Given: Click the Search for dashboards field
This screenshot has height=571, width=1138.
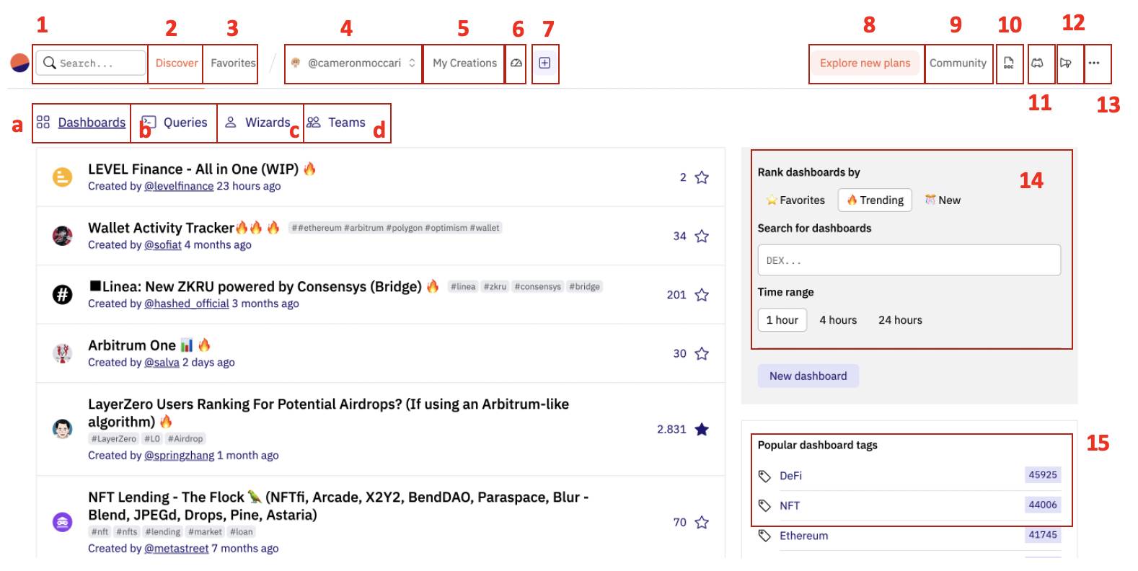Looking at the screenshot, I should point(909,260).
